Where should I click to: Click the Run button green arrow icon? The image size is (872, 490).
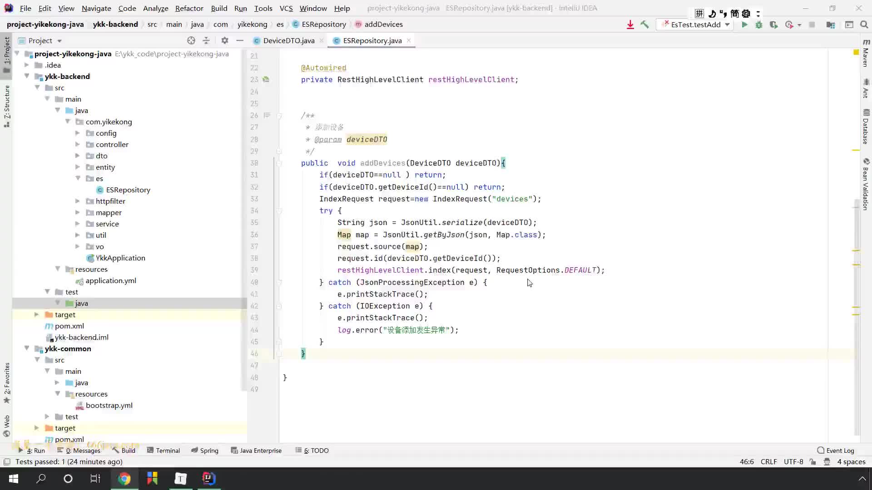coord(745,24)
